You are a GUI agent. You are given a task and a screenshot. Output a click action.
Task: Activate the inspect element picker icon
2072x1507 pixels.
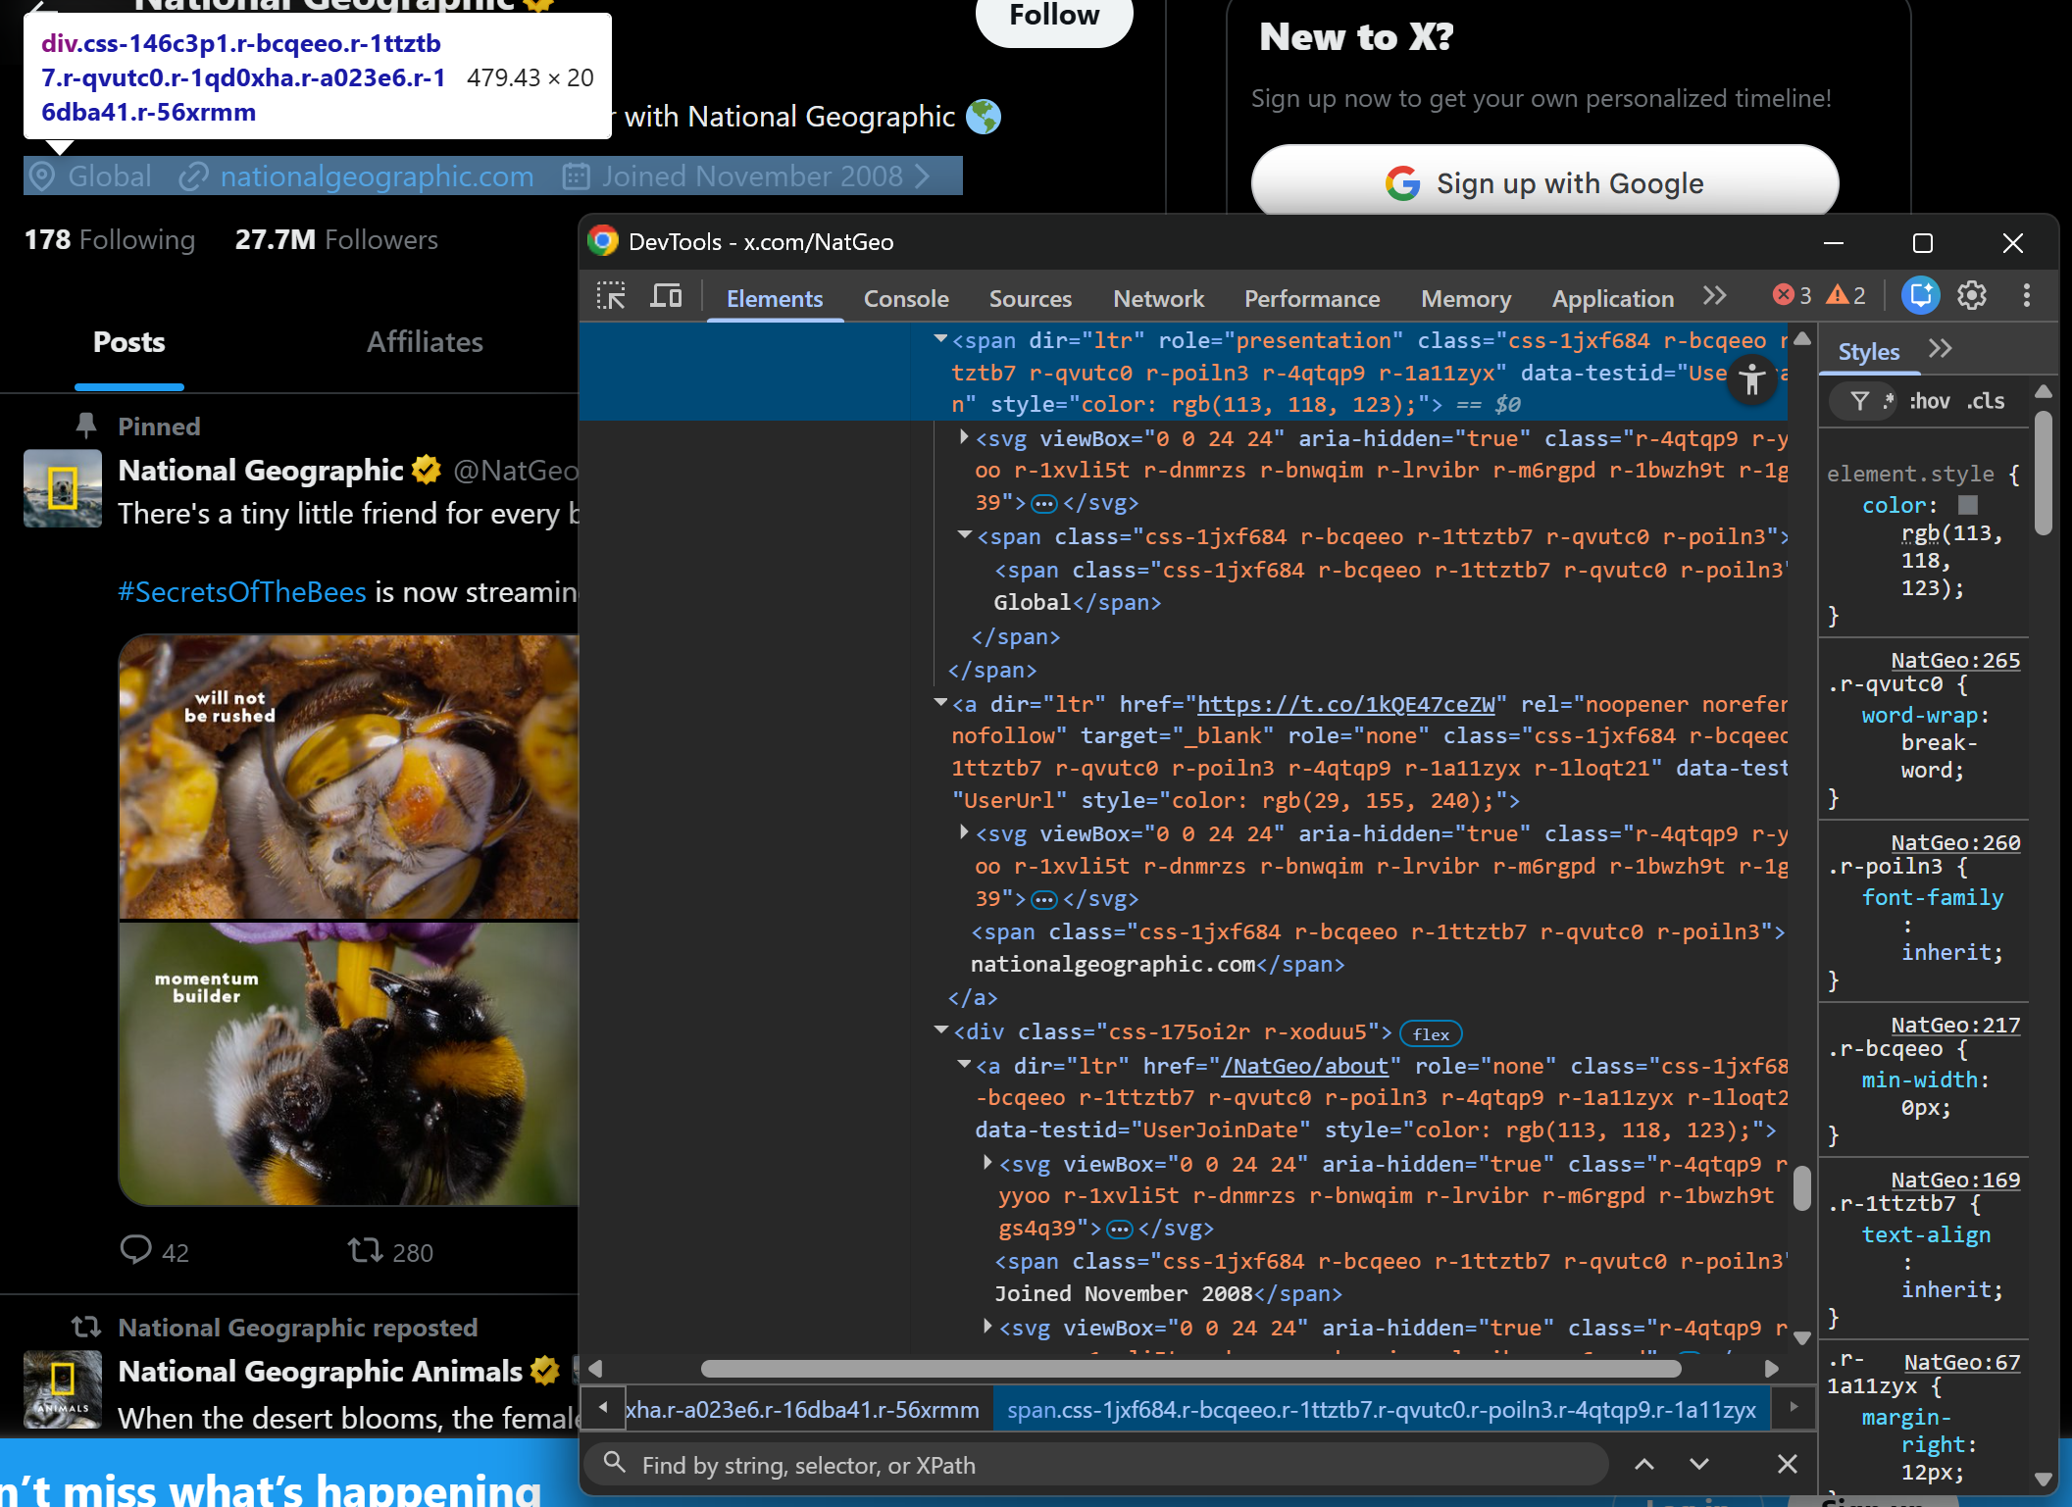pyautogui.click(x=611, y=296)
